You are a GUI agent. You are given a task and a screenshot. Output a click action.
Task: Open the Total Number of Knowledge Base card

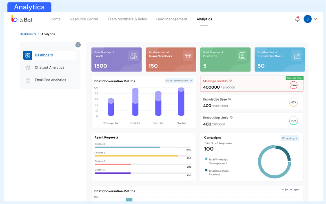tap(280, 60)
